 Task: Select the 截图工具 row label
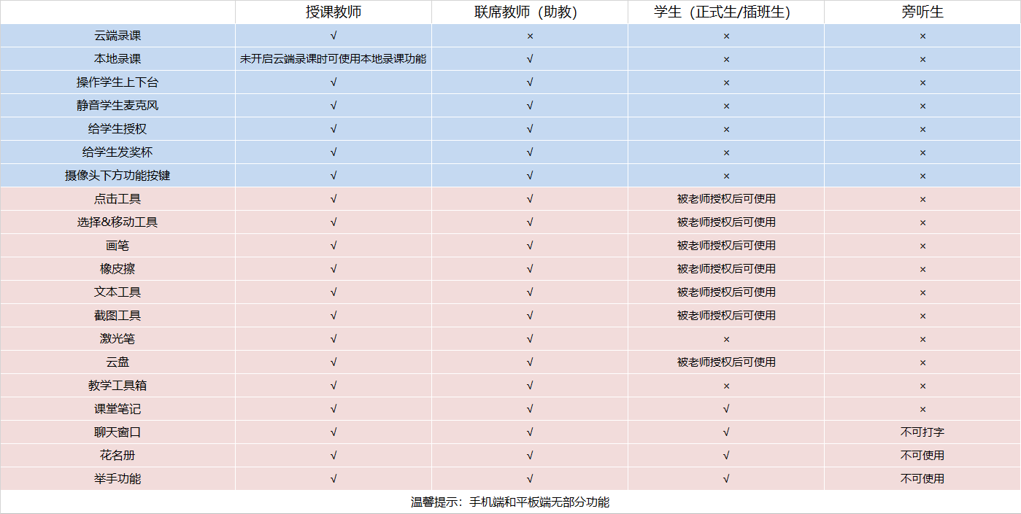click(x=117, y=316)
